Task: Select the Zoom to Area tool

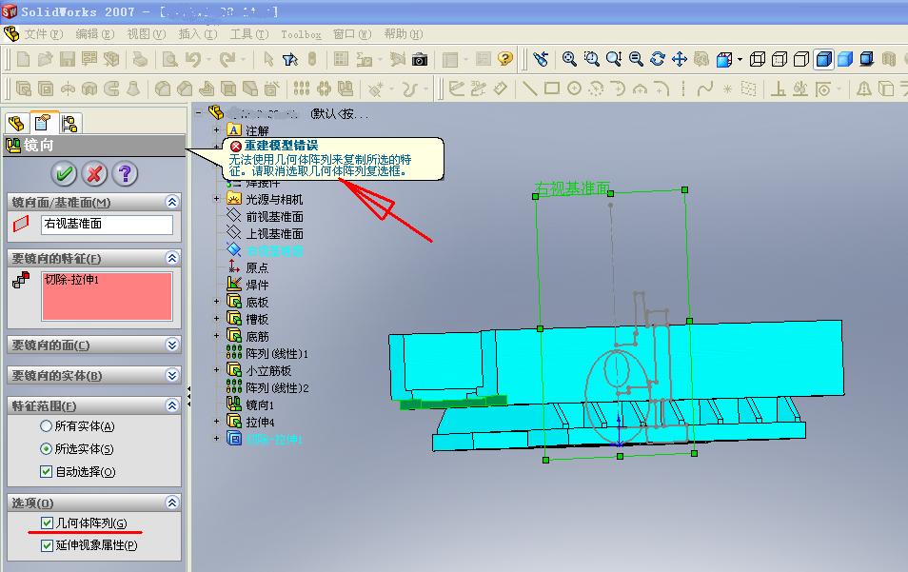Action: pyautogui.click(x=592, y=59)
